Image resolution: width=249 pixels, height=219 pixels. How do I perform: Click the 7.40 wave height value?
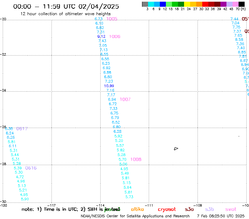tap(241, 48)
